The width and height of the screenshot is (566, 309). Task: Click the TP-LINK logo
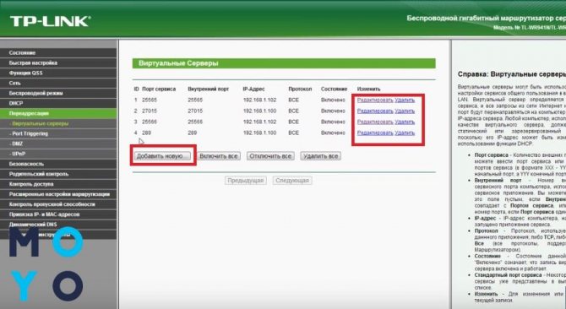click(x=50, y=21)
